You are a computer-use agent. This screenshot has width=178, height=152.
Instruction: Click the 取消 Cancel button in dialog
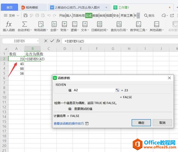point(162,123)
